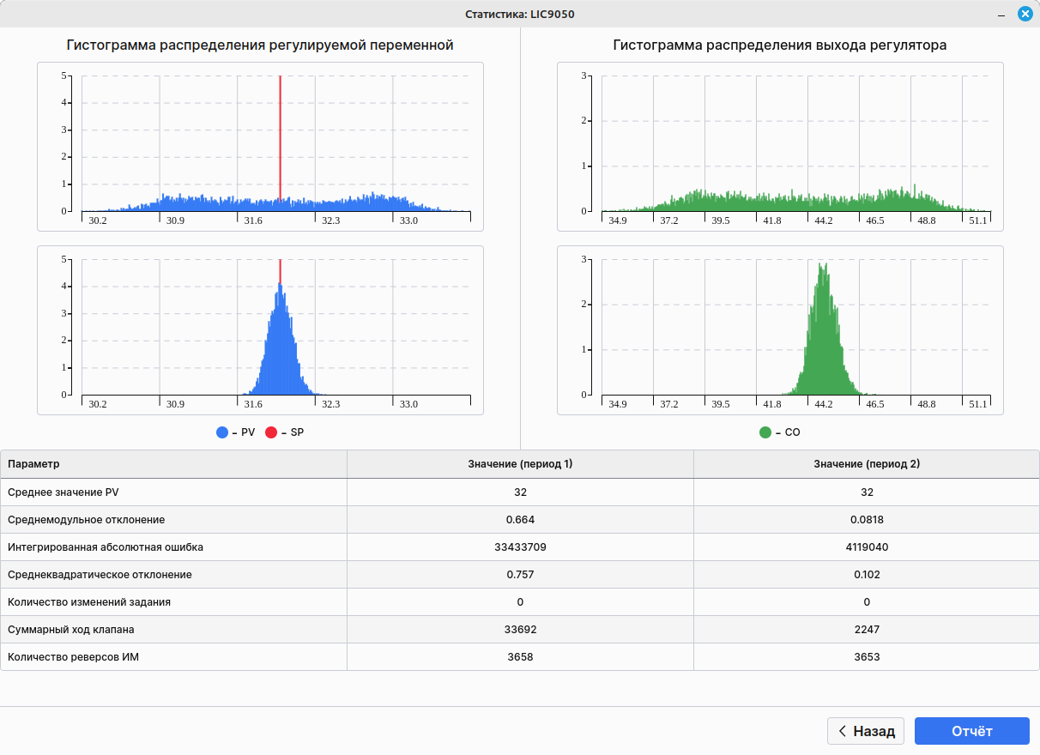Click the Значение (период 2) column header
Viewport: 1040px width, 755px height.
click(866, 464)
